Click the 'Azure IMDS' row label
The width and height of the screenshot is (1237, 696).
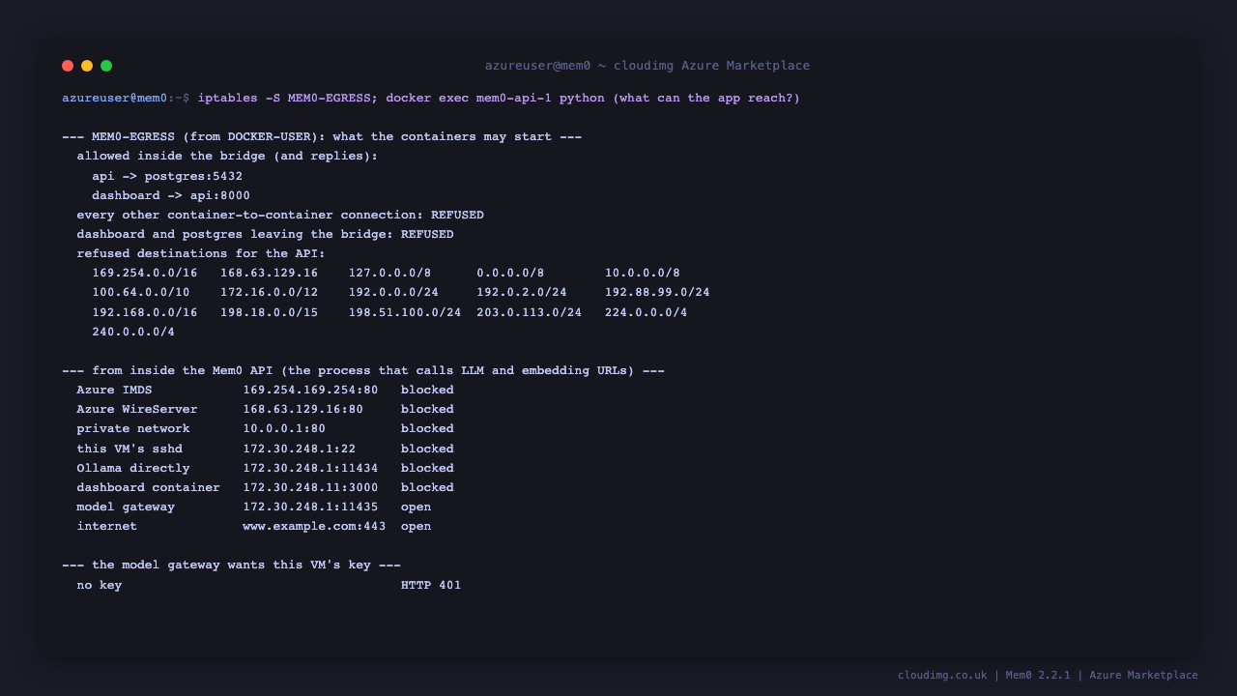click(x=114, y=390)
